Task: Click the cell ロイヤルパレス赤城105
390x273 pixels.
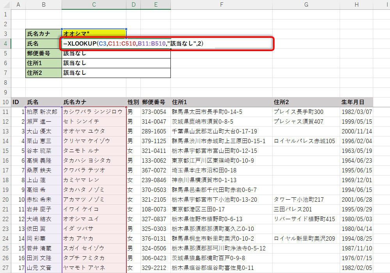Action: tap(306, 141)
